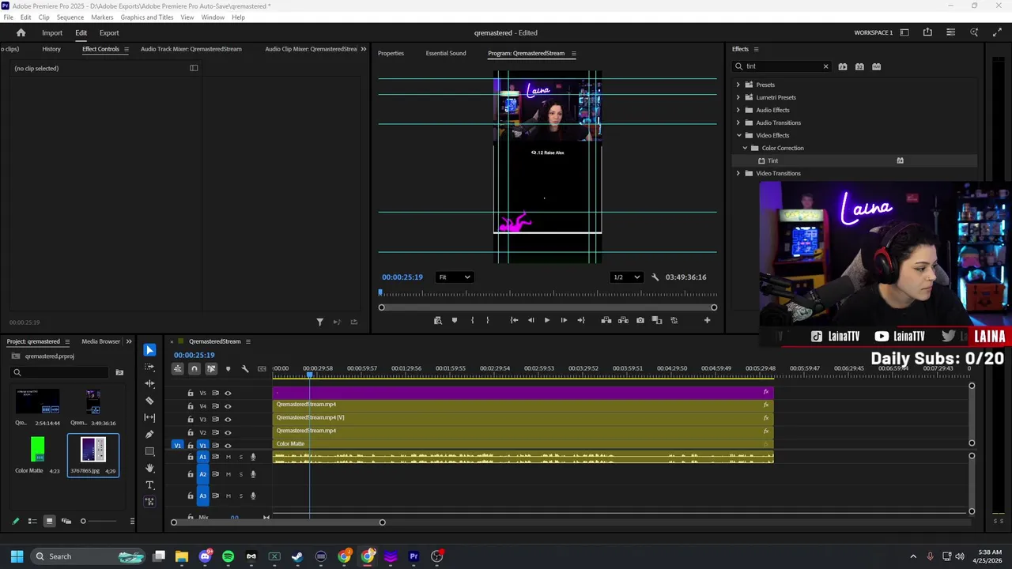
Task: Select the Pen tool
Action: pos(149,434)
